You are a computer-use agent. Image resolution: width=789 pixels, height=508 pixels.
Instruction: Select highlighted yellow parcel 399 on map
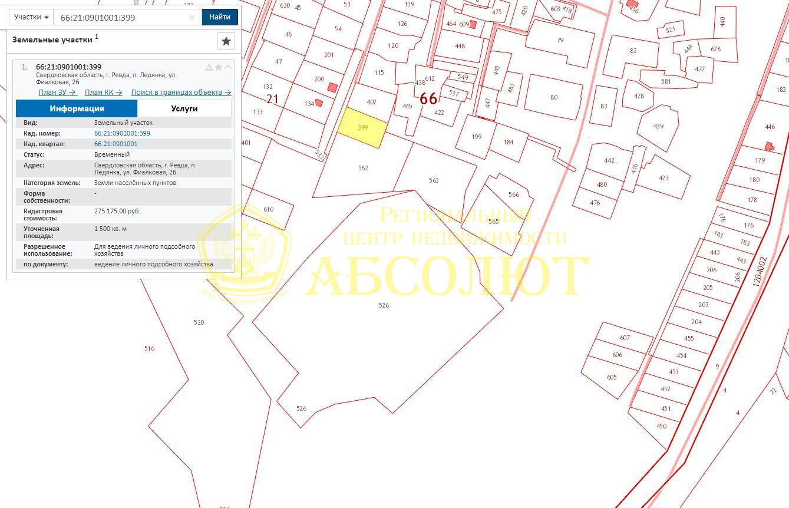pyautogui.click(x=363, y=127)
